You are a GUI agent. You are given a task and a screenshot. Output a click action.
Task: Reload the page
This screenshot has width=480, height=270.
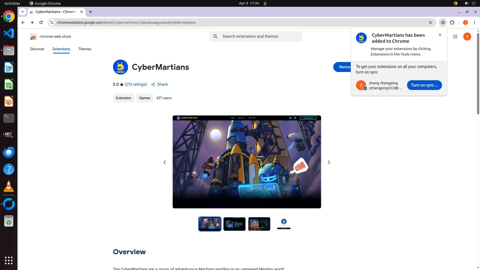point(41,22)
